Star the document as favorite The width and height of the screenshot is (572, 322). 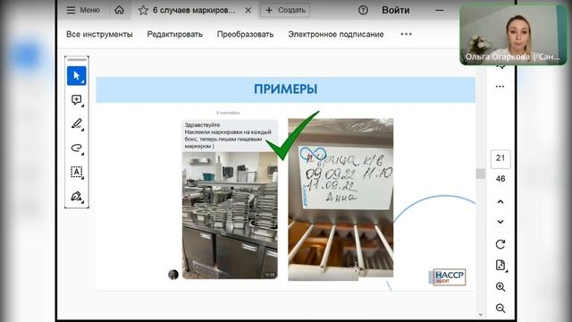pyautogui.click(x=143, y=10)
